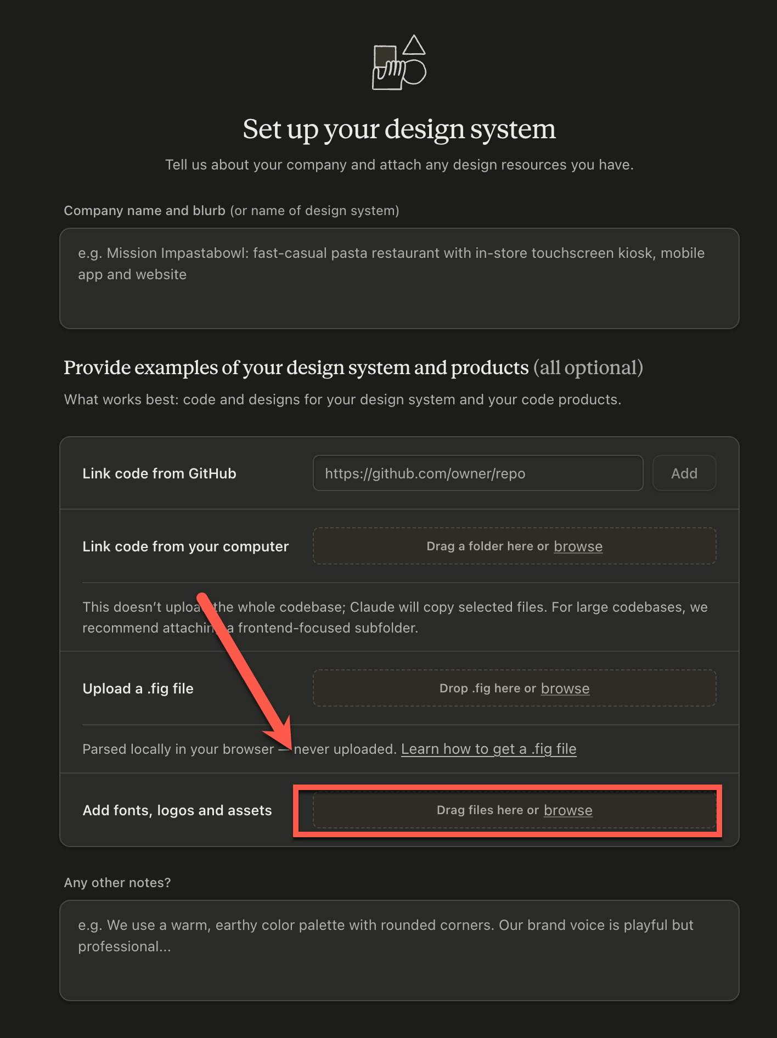Click 'Link code from your computer' label
The image size is (777, 1038).
coord(185,546)
